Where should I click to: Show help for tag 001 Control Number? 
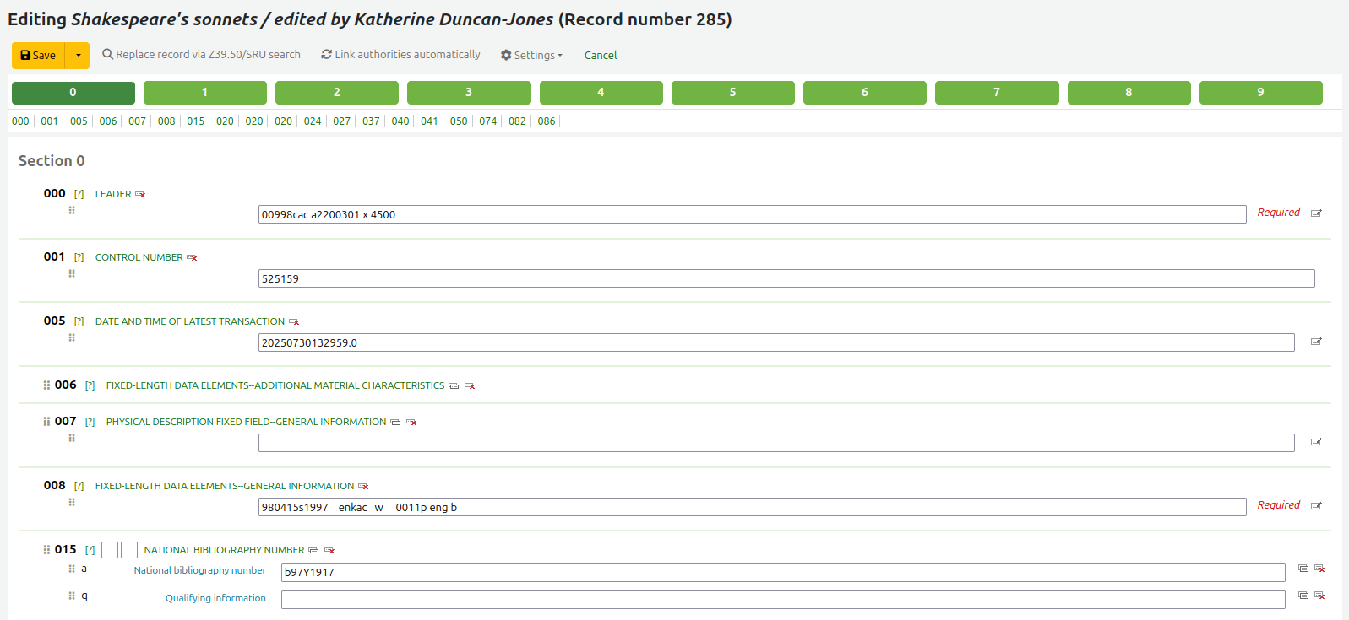79,258
